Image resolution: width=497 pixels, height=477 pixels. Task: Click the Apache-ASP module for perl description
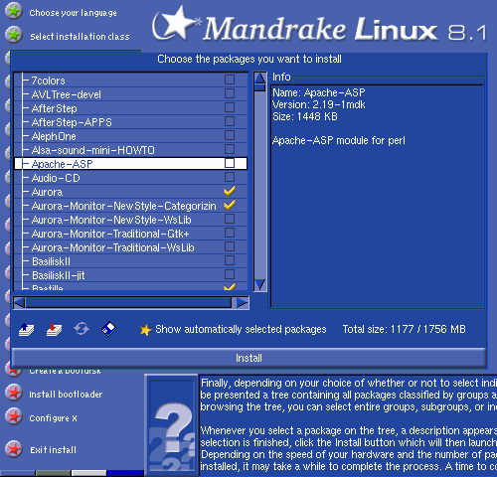tap(339, 140)
